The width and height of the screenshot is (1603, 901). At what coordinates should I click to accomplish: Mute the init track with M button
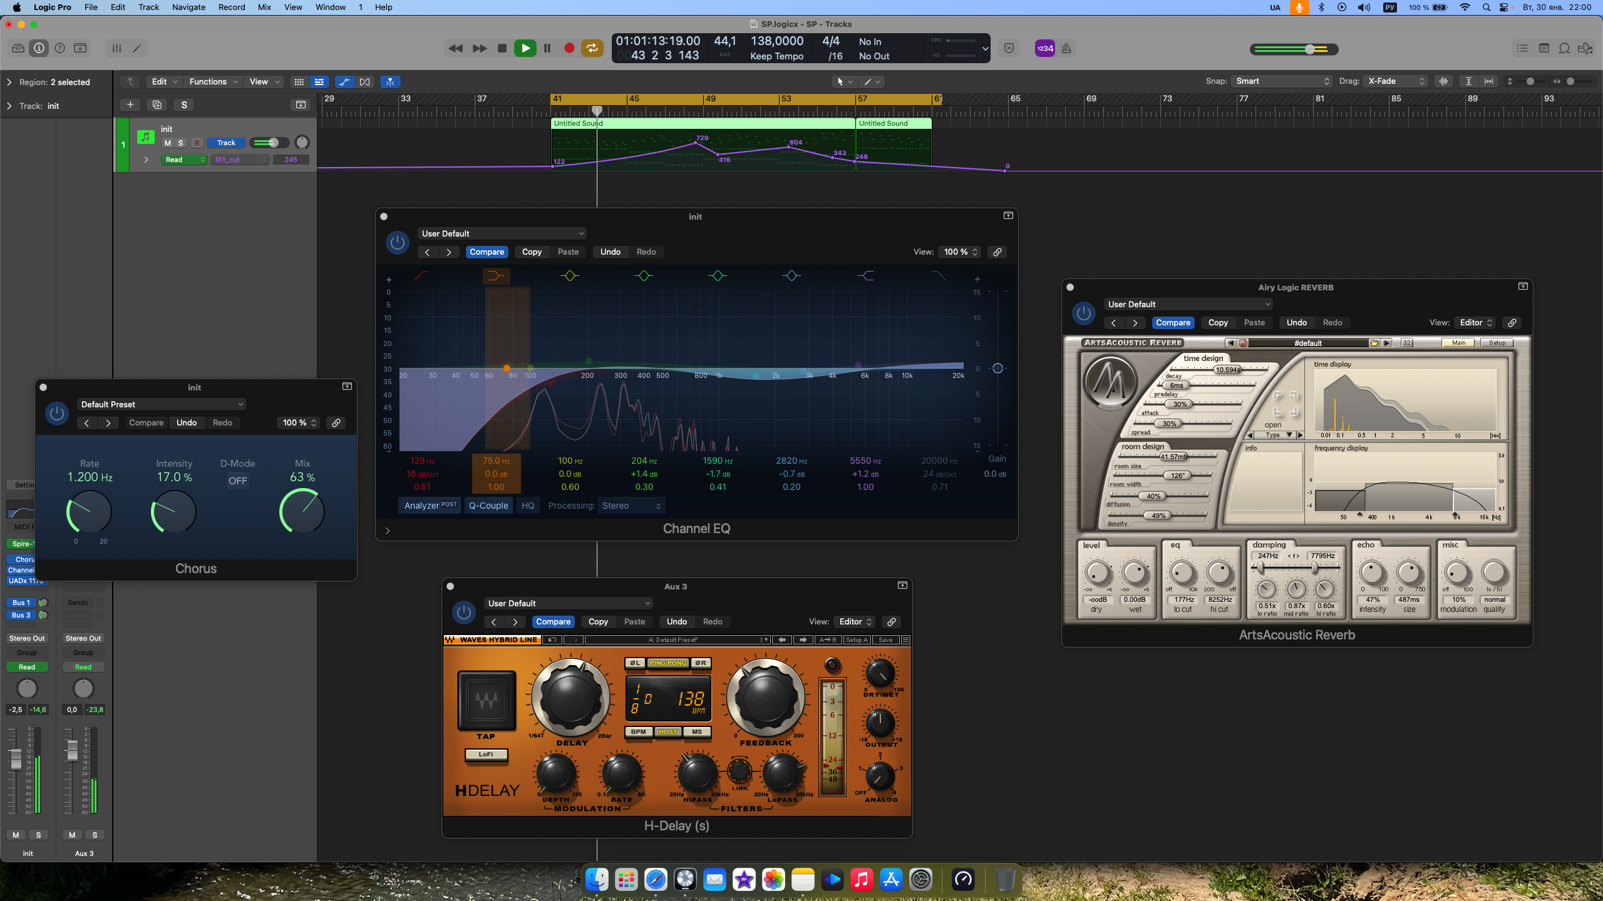pyautogui.click(x=167, y=143)
